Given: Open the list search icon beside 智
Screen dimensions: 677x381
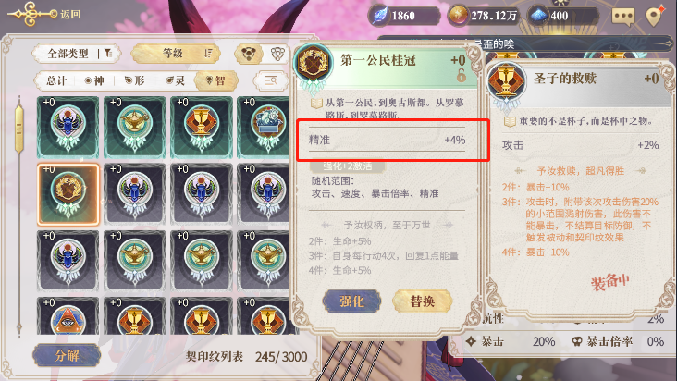Looking at the screenshot, I should click(x=271, y=80).
